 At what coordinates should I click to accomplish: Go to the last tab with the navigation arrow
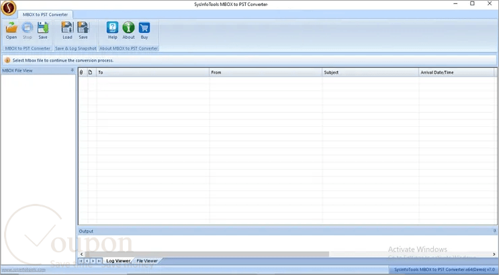tap(99, 261)
